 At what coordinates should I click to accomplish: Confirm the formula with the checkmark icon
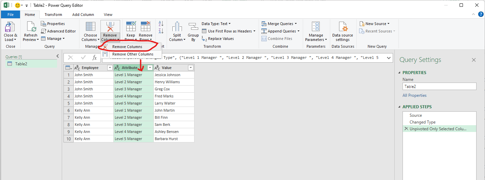83,58
